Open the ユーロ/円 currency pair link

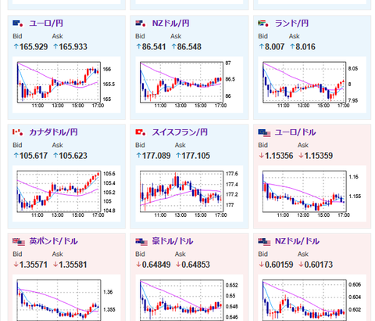click(46, 23)
